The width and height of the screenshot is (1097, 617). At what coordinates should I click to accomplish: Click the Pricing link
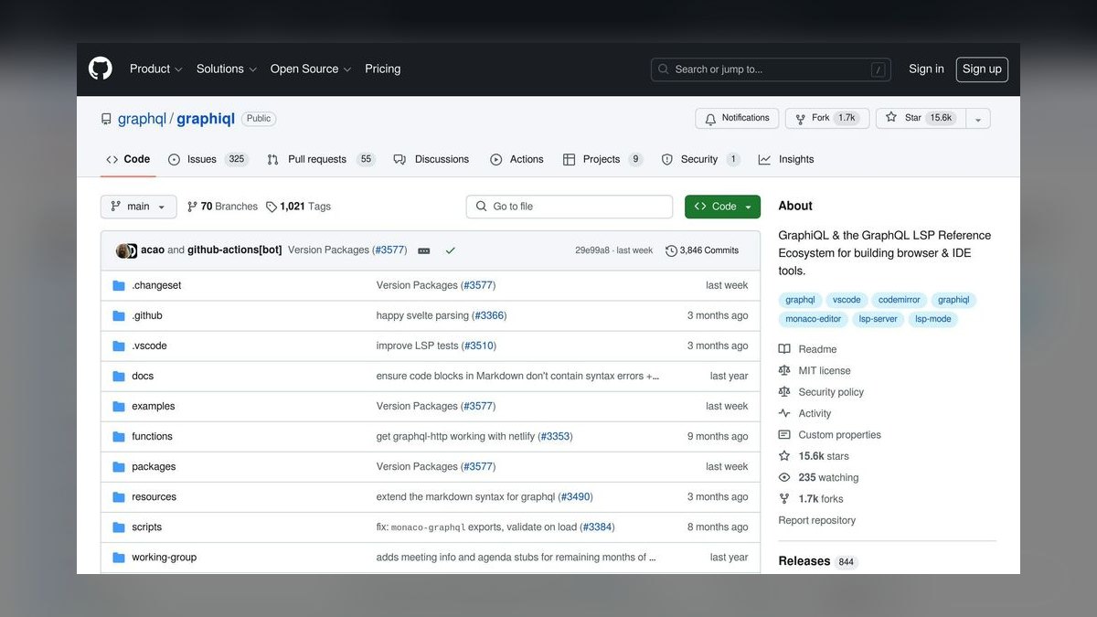click(x=382, y=69)
